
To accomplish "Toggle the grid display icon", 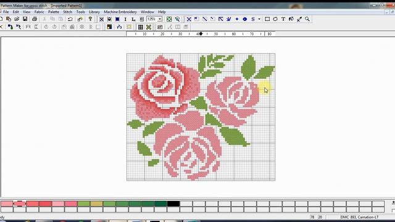I will (x=141, y=27).
